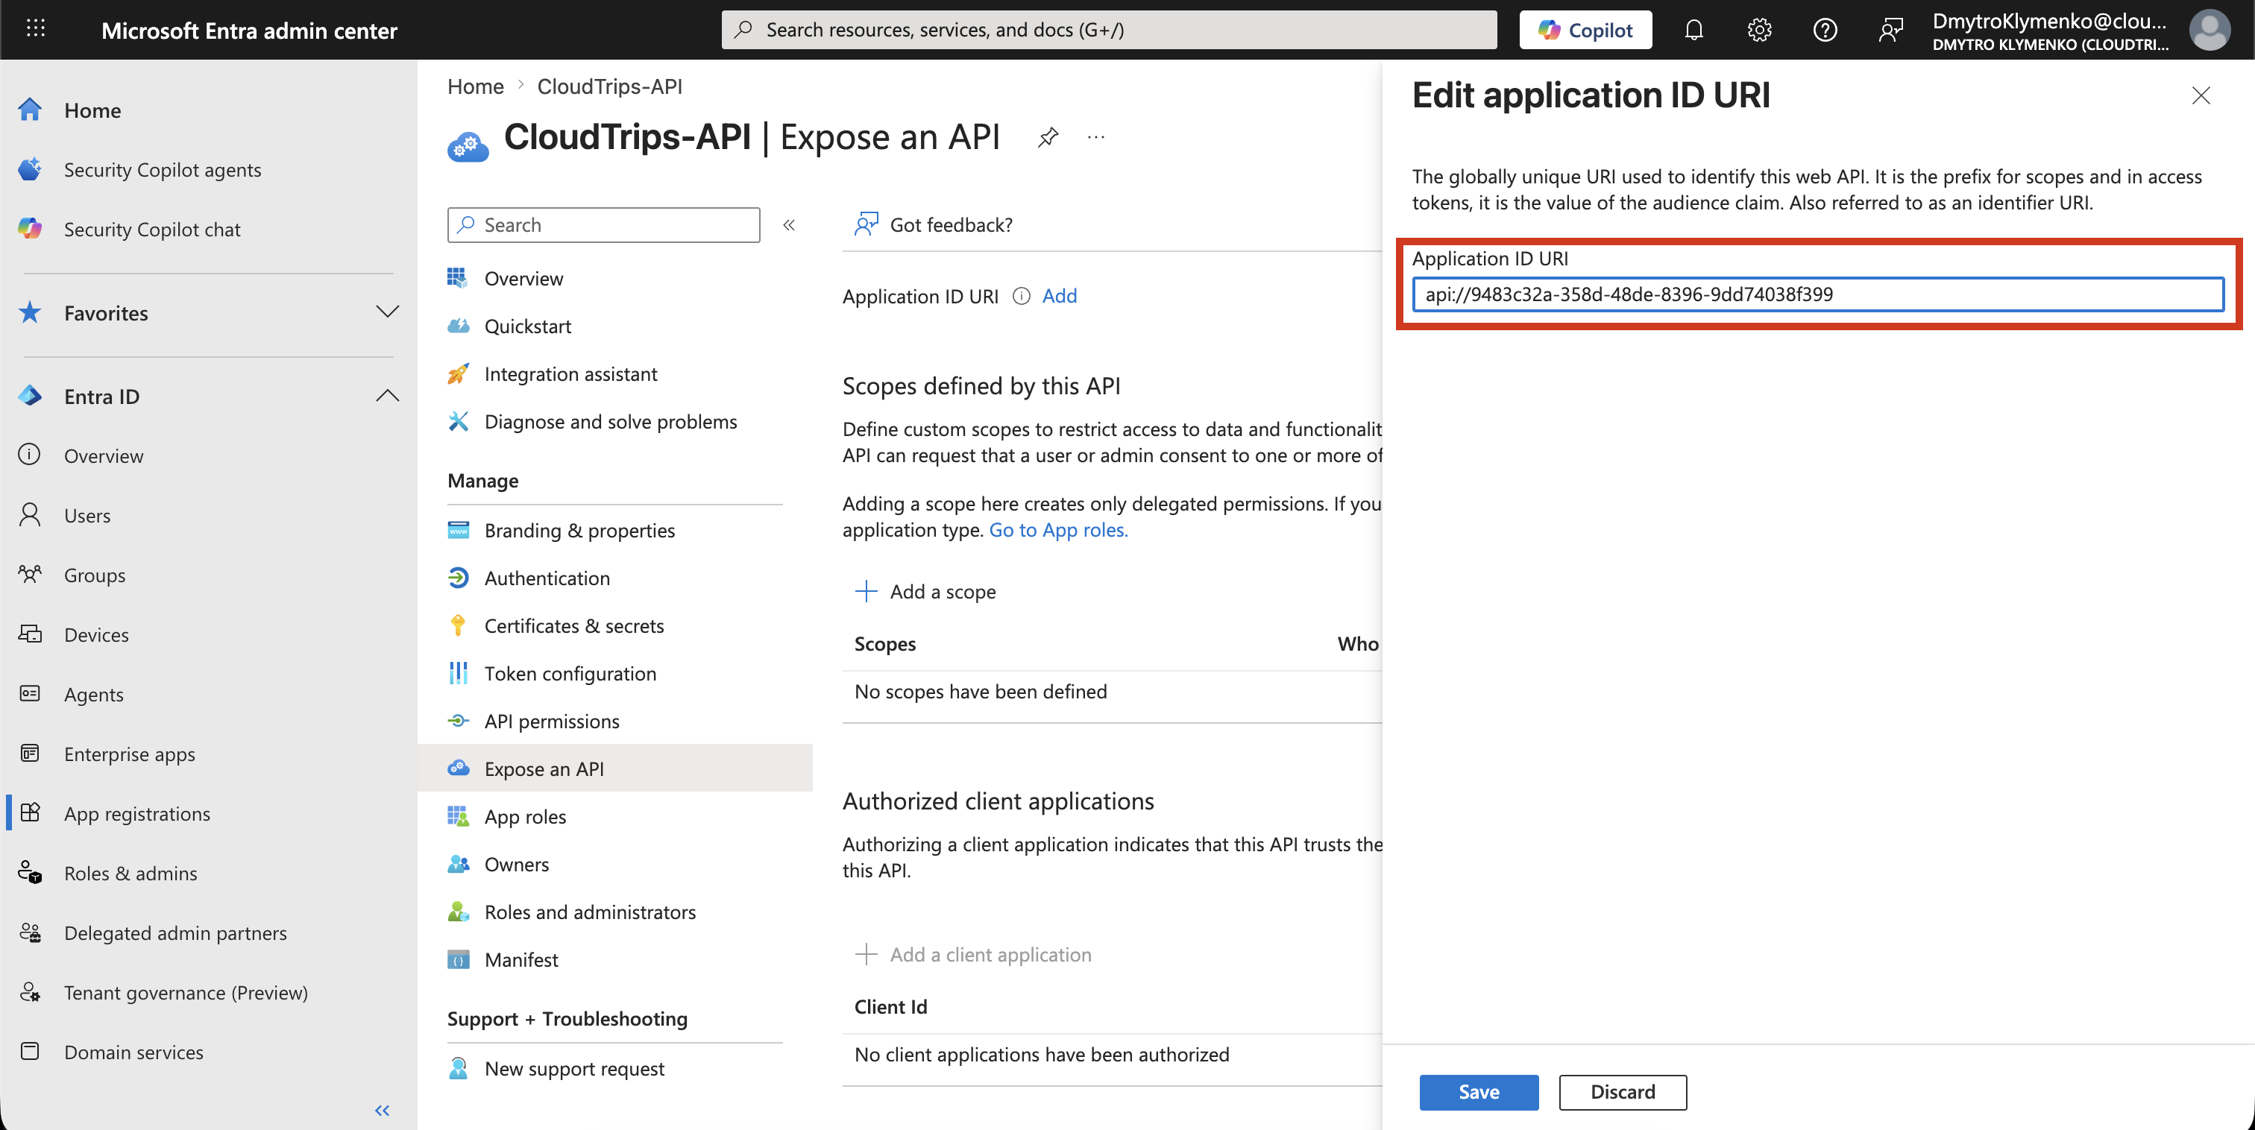The width and height of the screenshot is (2255, 1130).
Task: Close the Edit application ID URI panel
Action: 2200,95
